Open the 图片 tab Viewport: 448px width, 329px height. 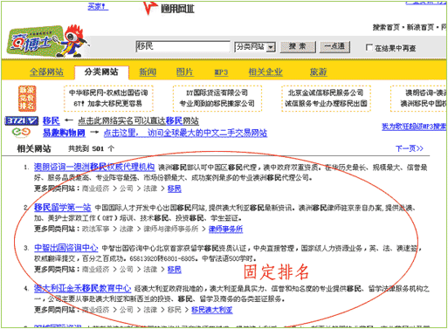pos(185,72)
